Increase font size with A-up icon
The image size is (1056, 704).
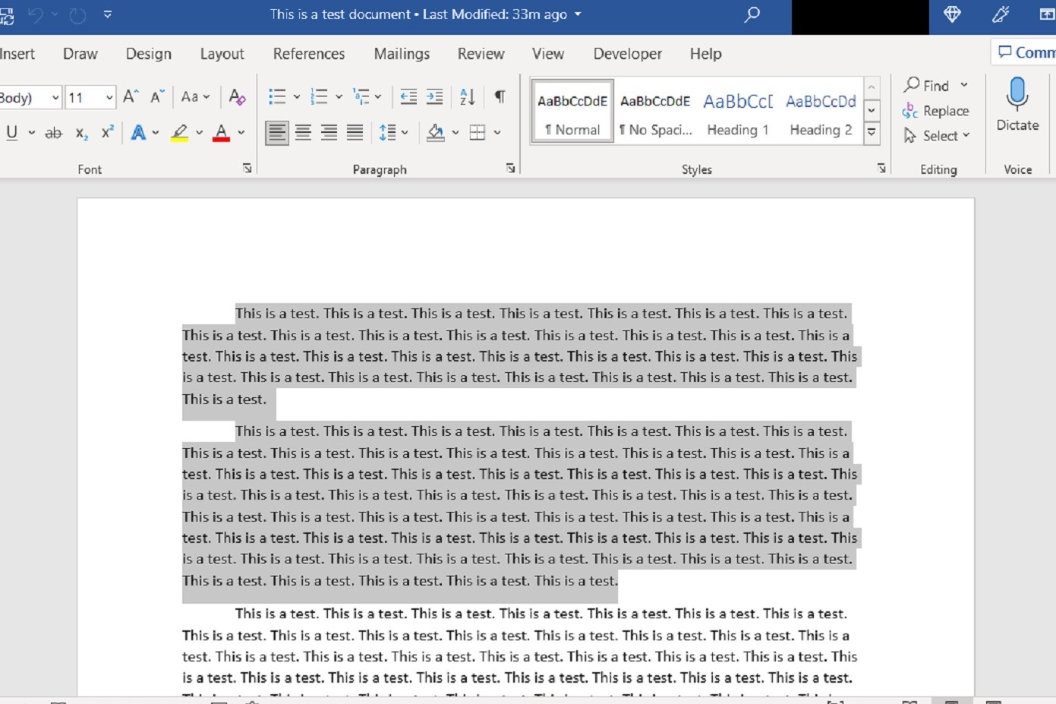point(131,96)
